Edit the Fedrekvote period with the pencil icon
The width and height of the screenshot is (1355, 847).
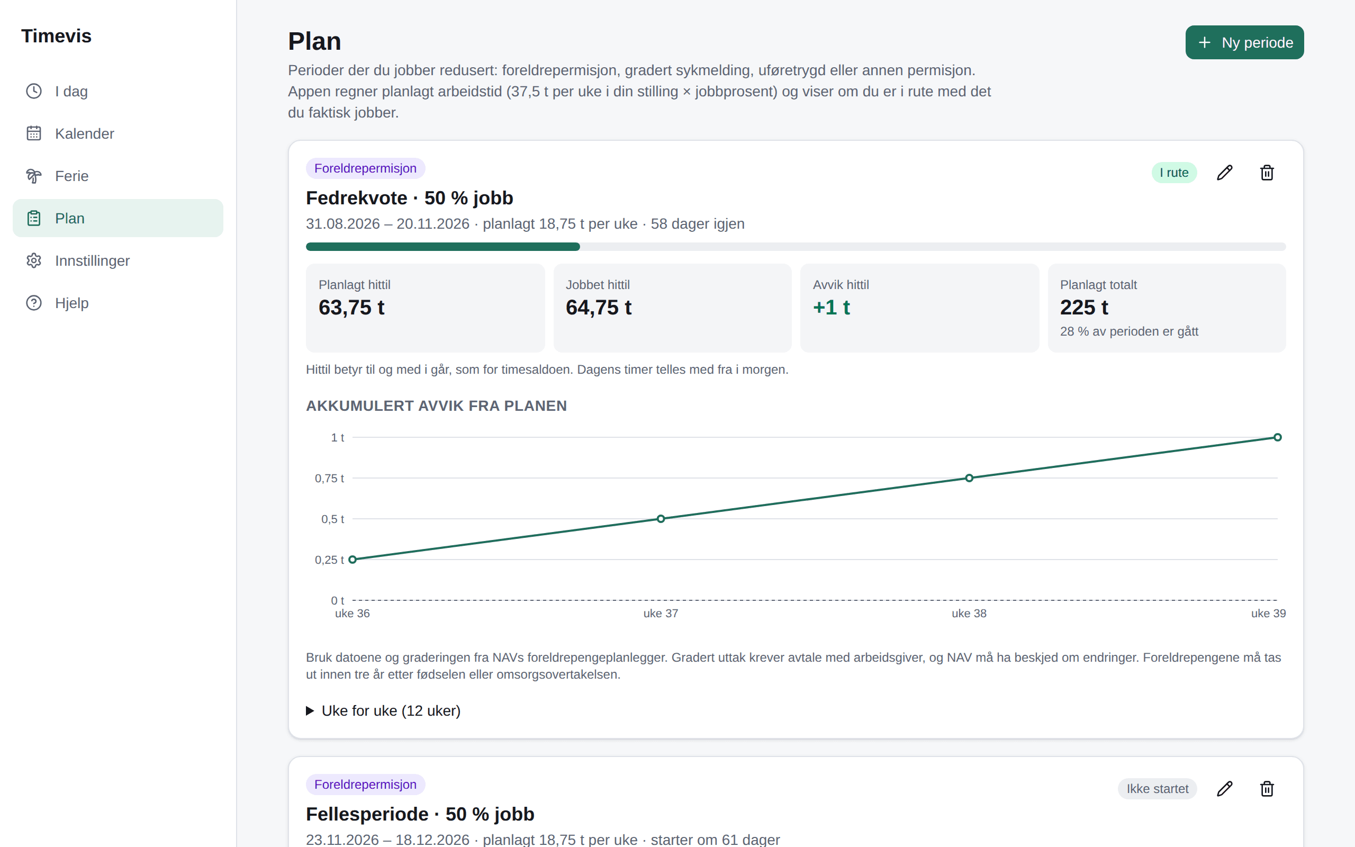[1225, 173]
